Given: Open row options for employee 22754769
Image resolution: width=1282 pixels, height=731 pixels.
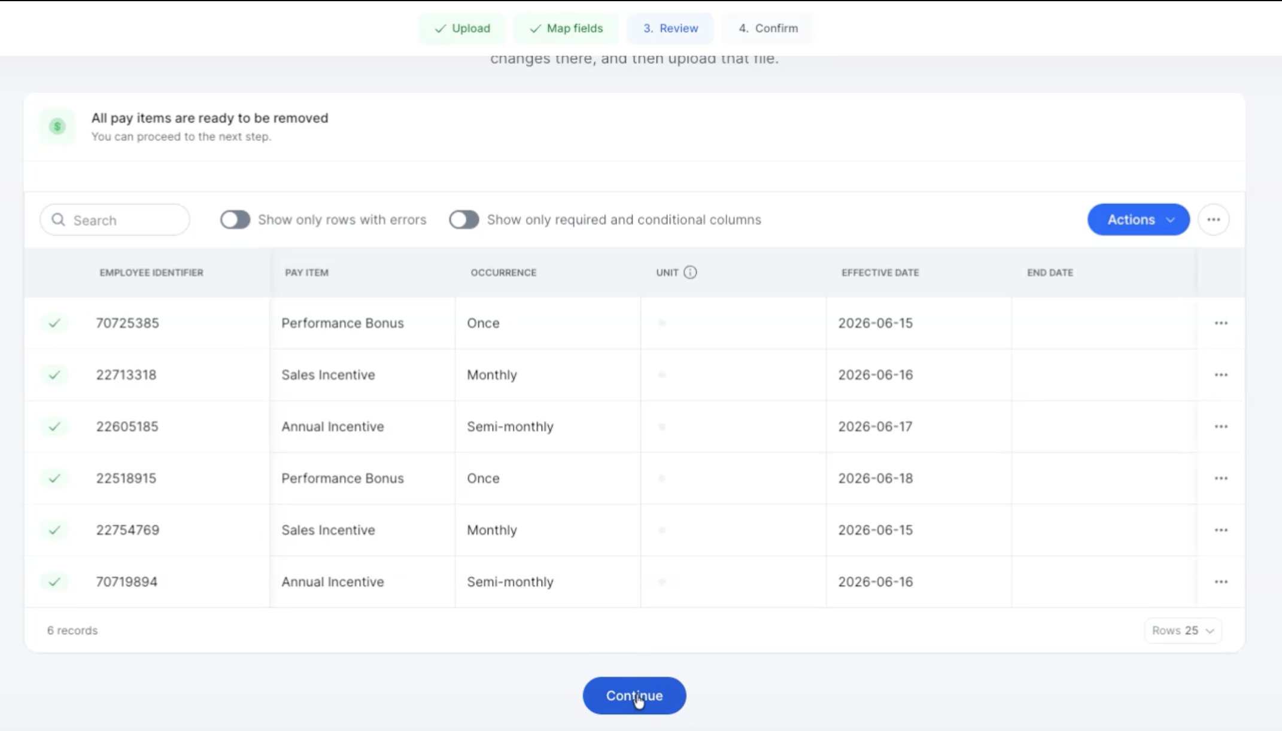Looking at the screenshot, I should point(1221,530).
